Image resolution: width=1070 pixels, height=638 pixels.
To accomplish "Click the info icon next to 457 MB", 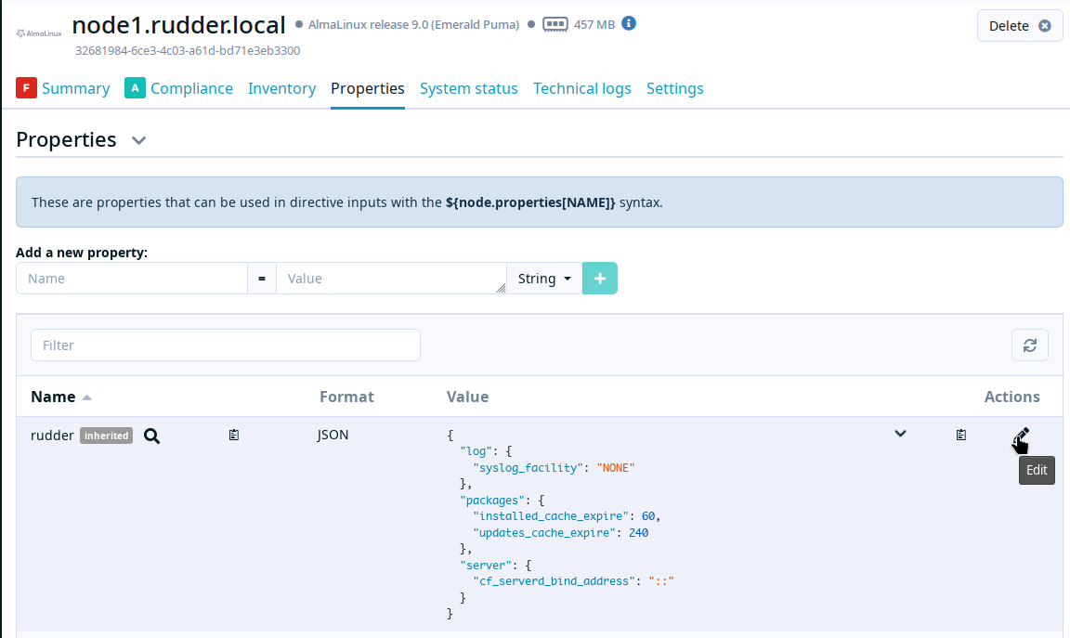I will [629, 23].
